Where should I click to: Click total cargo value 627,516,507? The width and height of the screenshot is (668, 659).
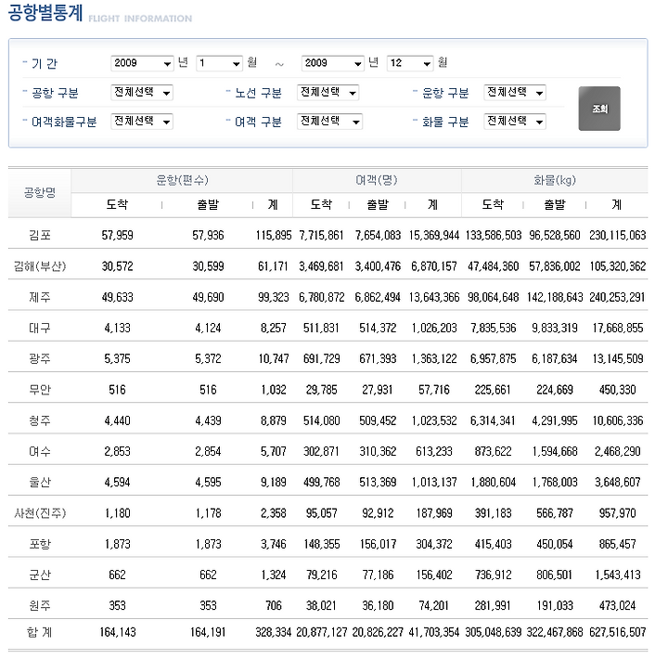click(x=617, y=633)
